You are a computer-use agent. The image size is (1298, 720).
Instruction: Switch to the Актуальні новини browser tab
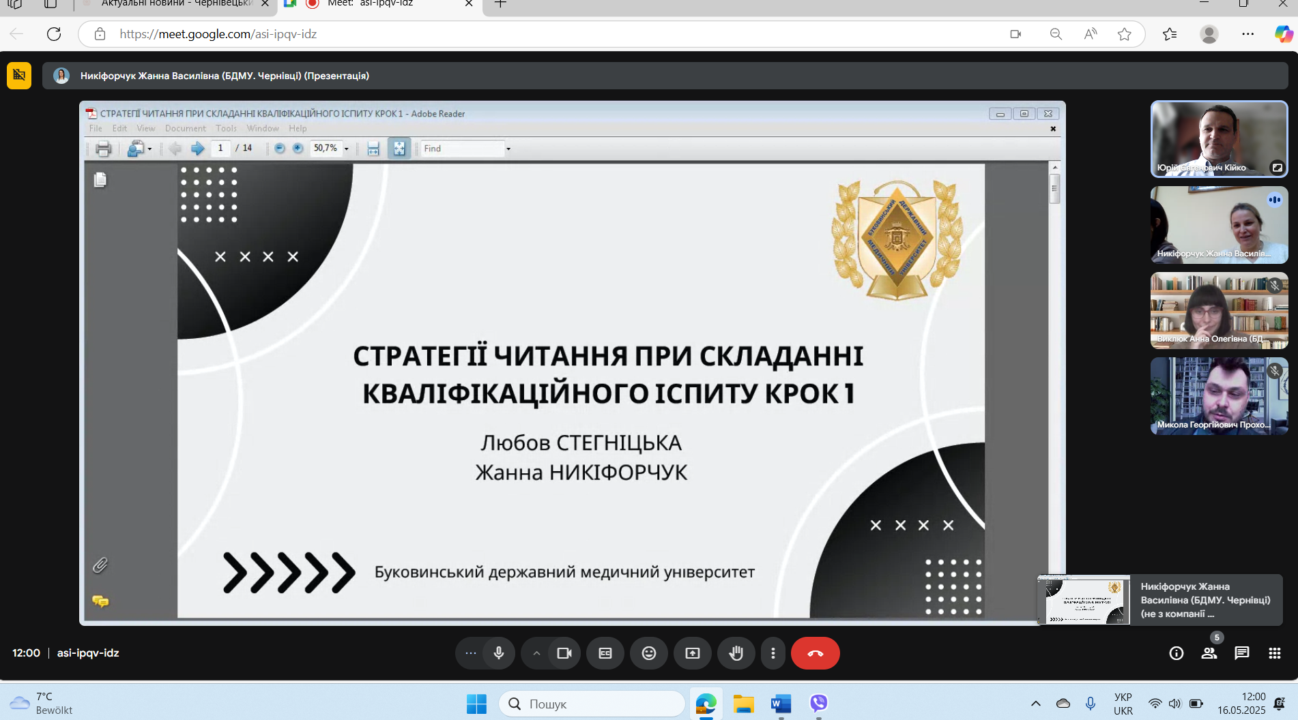click(174, 4)
